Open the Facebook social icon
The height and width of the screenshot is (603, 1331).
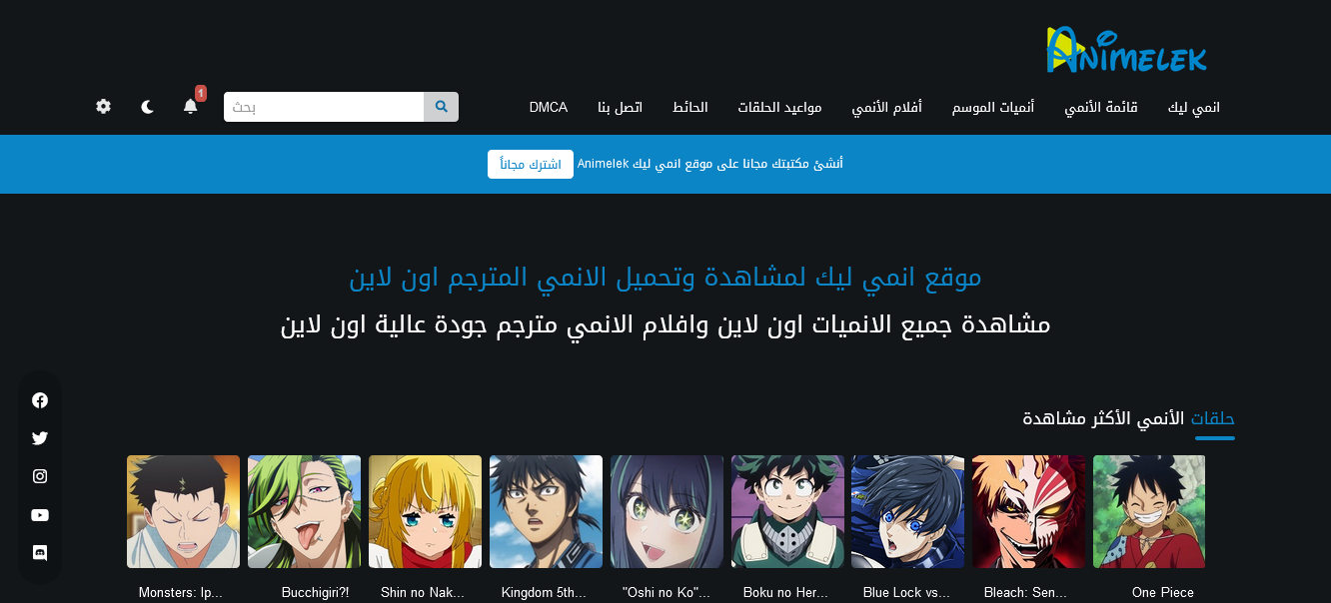tap(40, 400)
